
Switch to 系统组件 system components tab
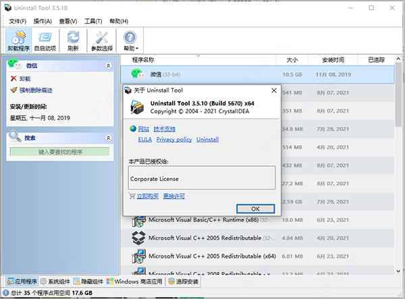click(55, 281)
